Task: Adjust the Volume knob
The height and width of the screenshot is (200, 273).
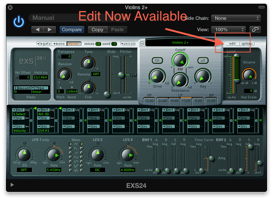Action: [x=249, y=75]
